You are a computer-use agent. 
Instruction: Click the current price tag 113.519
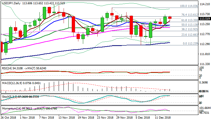coord(205,18)
